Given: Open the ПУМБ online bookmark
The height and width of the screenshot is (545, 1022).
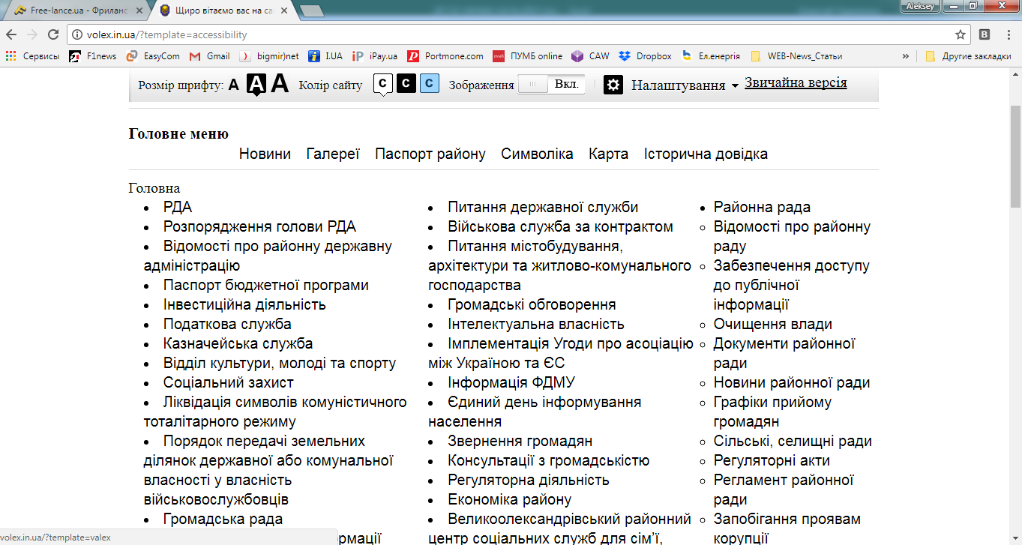Looking at the screenshot, I should (528, 56).
